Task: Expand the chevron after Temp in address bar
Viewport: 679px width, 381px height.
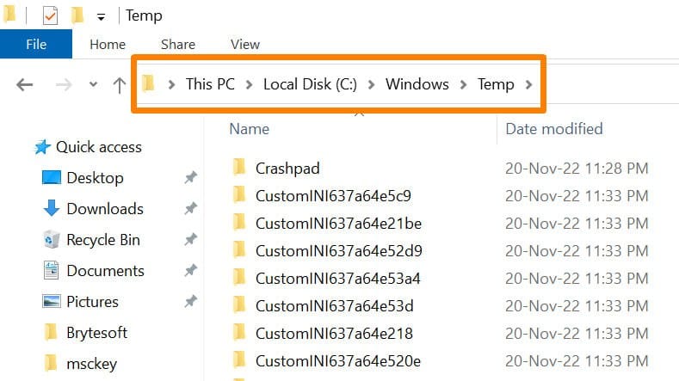Action: click(x=528, y=84)
